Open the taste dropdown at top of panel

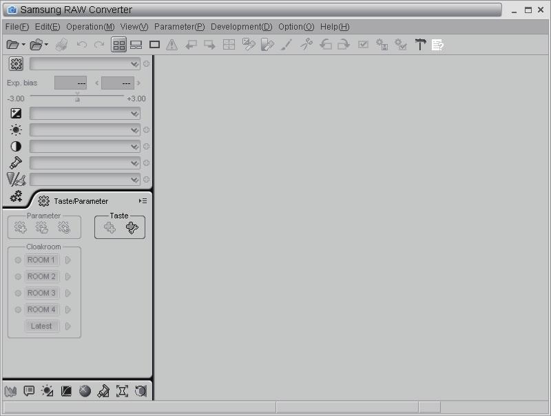pyautogui.click(x=85, y=63)
